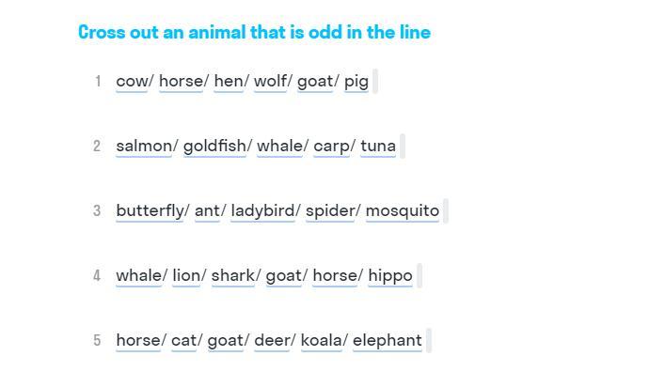Click 'deer' in the fifth line
Viewport: 665px width, 387px height.
272,340
